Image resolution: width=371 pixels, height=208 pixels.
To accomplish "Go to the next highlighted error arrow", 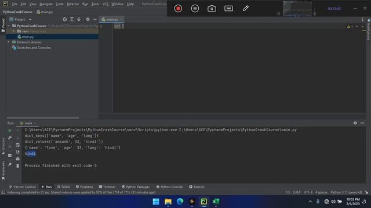I will pos(362,27).
